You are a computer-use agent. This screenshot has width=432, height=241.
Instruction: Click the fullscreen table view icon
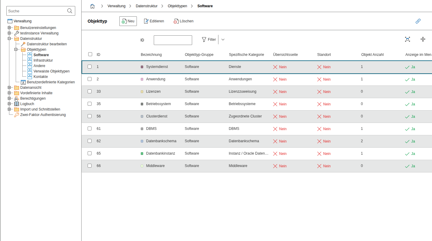(407, 39)
